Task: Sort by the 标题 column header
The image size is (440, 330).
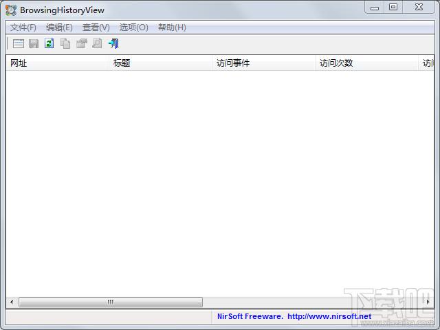Action: (160, 63)
